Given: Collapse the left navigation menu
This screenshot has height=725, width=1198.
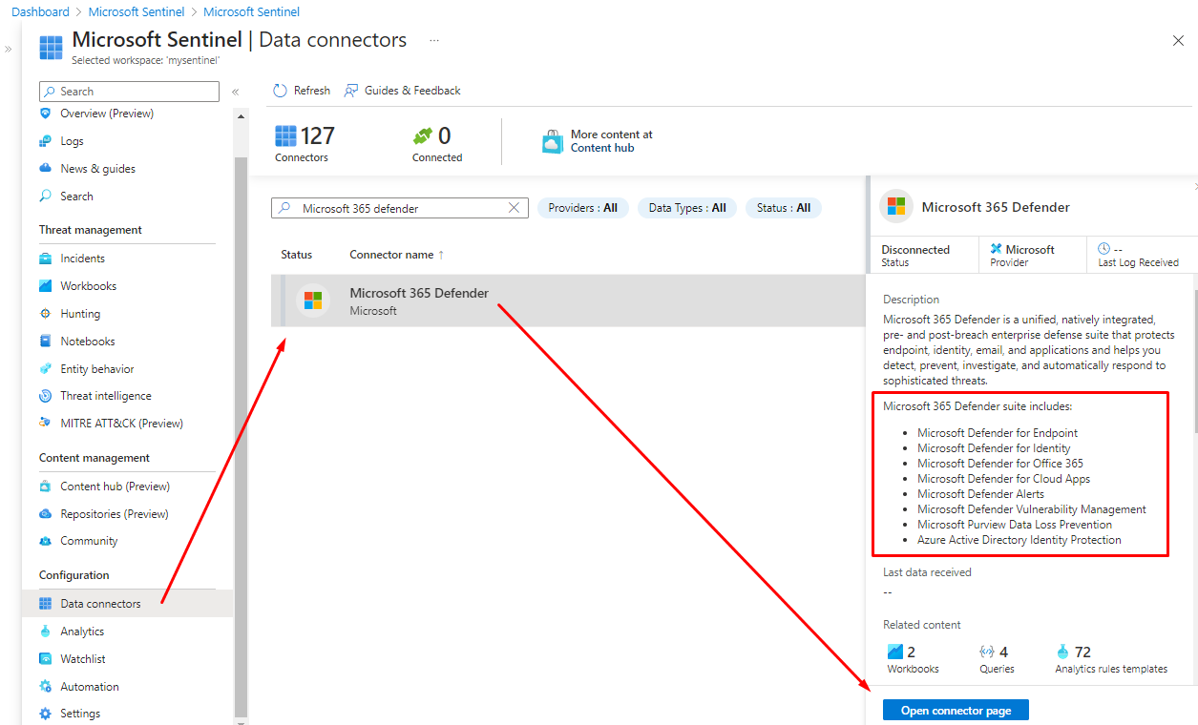Looking at the screenshot, I should point(235,92).
